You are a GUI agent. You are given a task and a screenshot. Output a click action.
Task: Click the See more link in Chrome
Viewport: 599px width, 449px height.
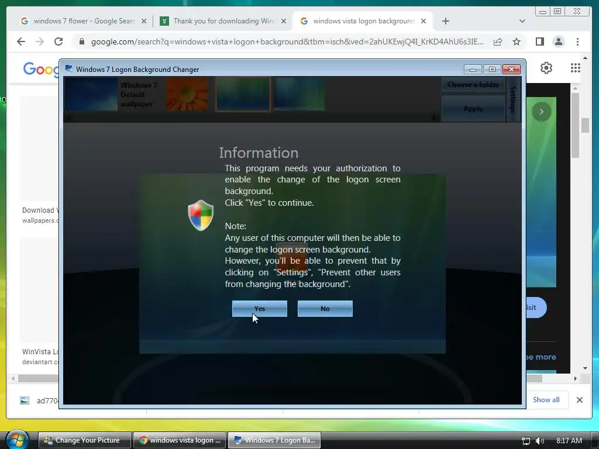[541, 357]
